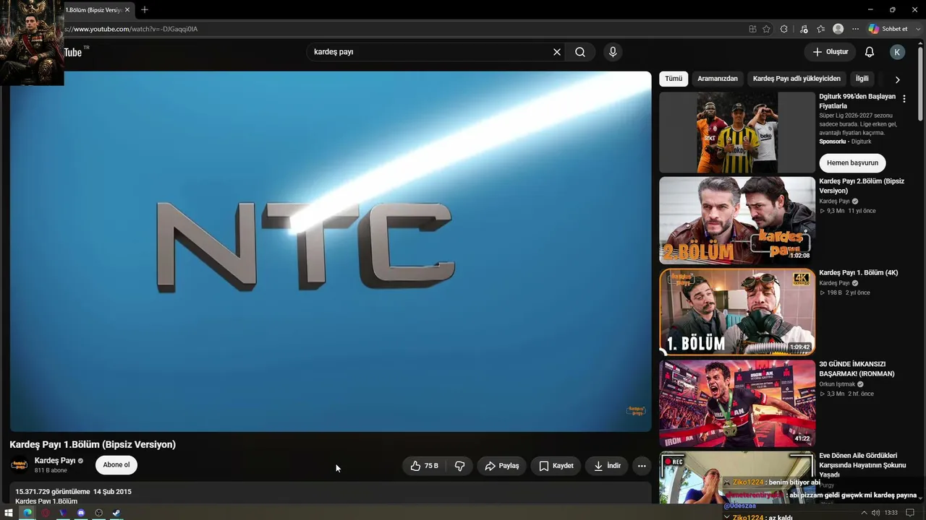Open Orkun Işıtmak channel link
This screenshot has width=926, height=520.
(x=837, y=384)
